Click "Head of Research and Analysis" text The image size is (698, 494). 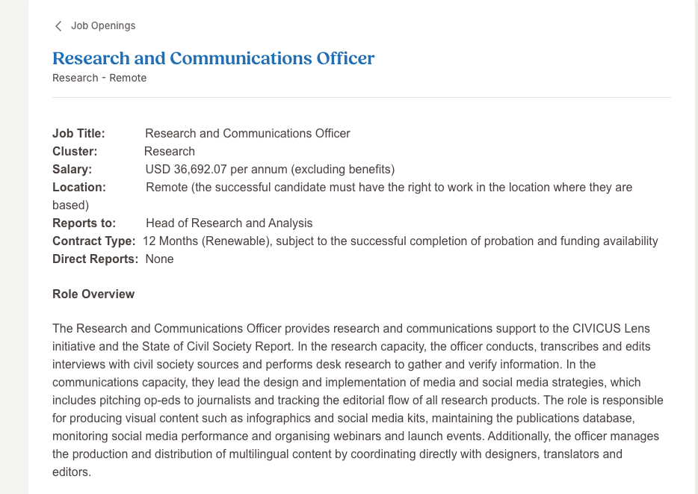coord(229,223)
